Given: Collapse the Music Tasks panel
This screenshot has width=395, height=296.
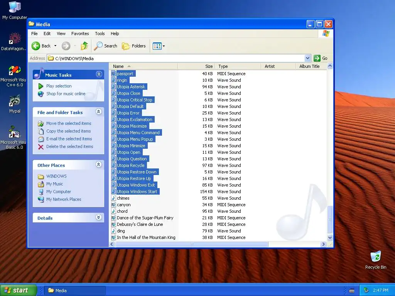Looking at the screenshot, I should point(99,74).
